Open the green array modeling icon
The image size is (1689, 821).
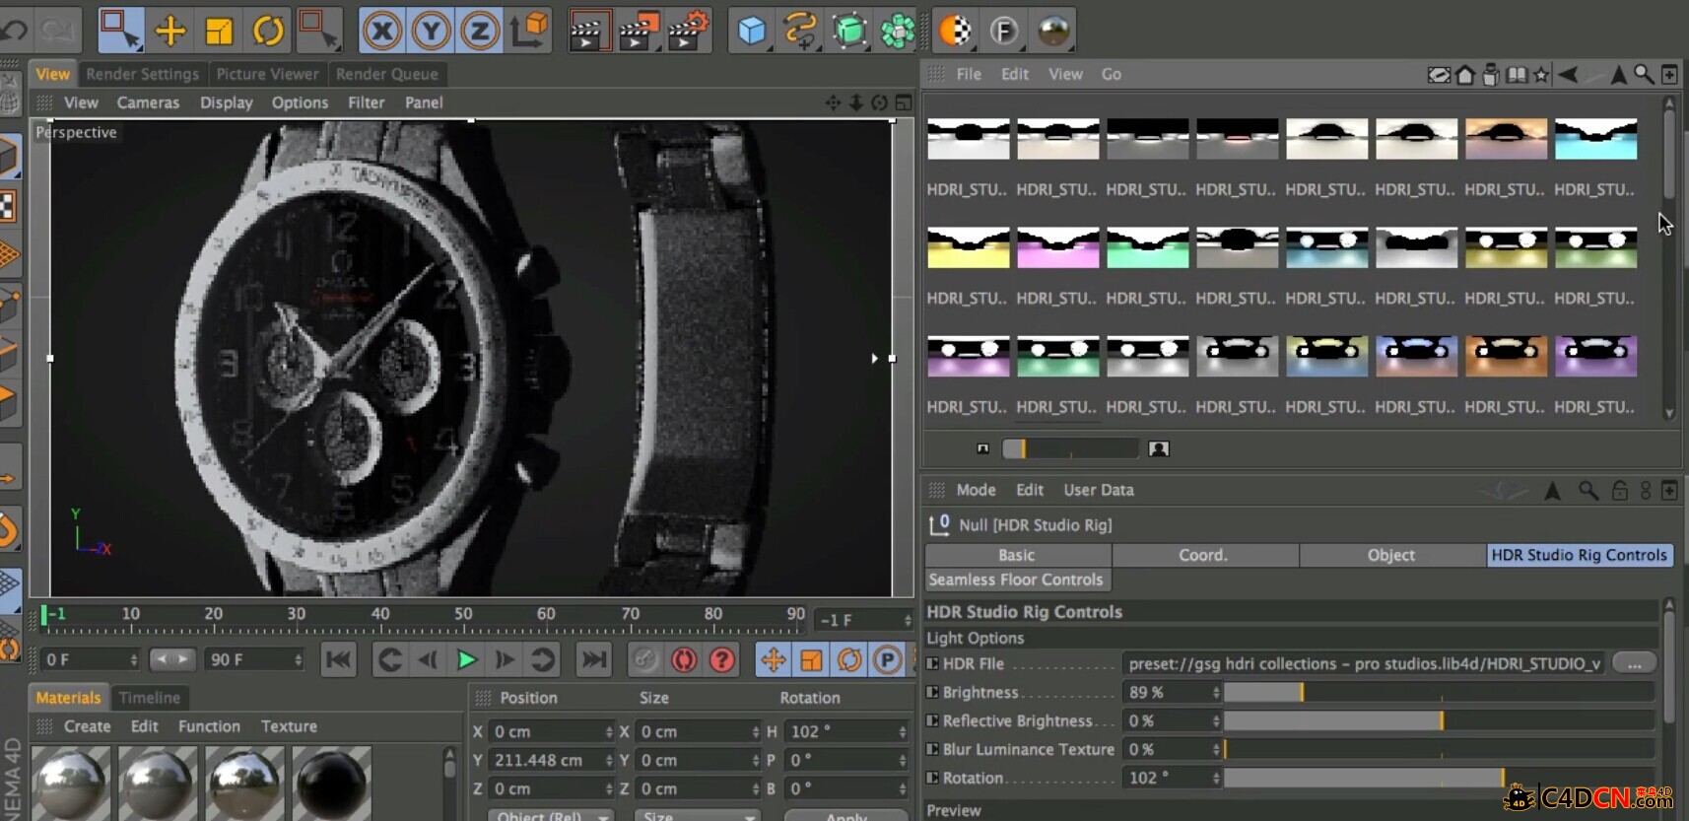click(x=897, y=32)
